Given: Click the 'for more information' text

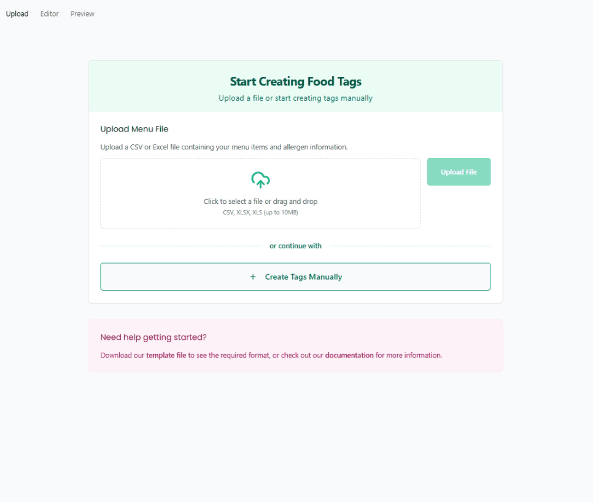Looking at the screenshot, I should coord(409,355).
